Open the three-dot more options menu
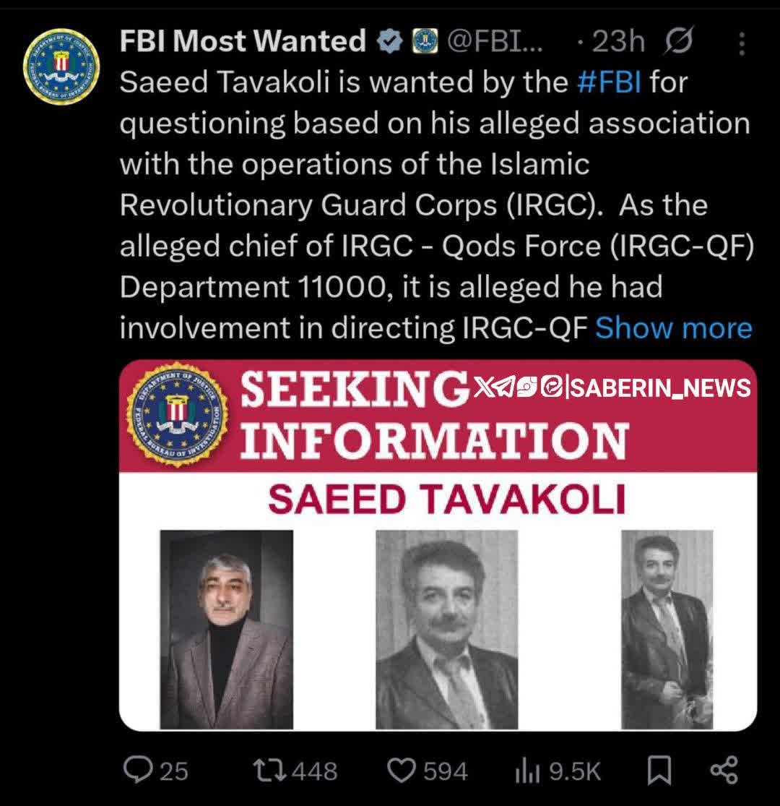Image resolution: width=780 pixels, height=806 pixels. pos(741,45)
